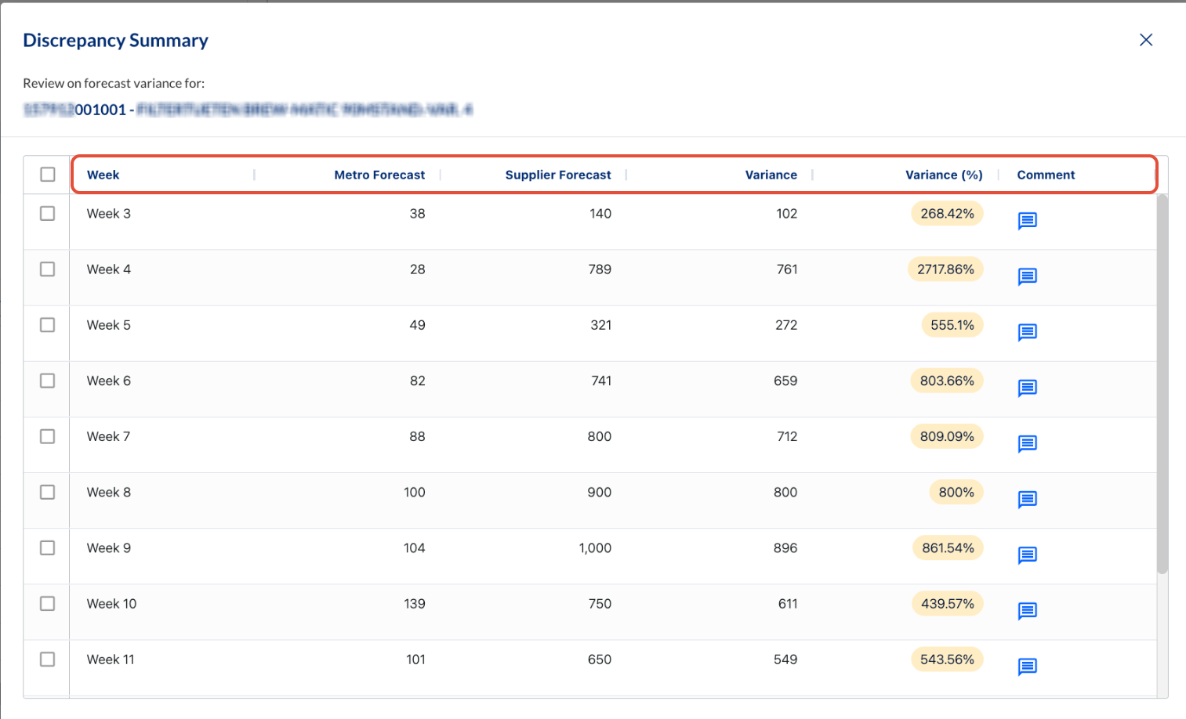View the comment for Week 7

[x=1027, y=443]
